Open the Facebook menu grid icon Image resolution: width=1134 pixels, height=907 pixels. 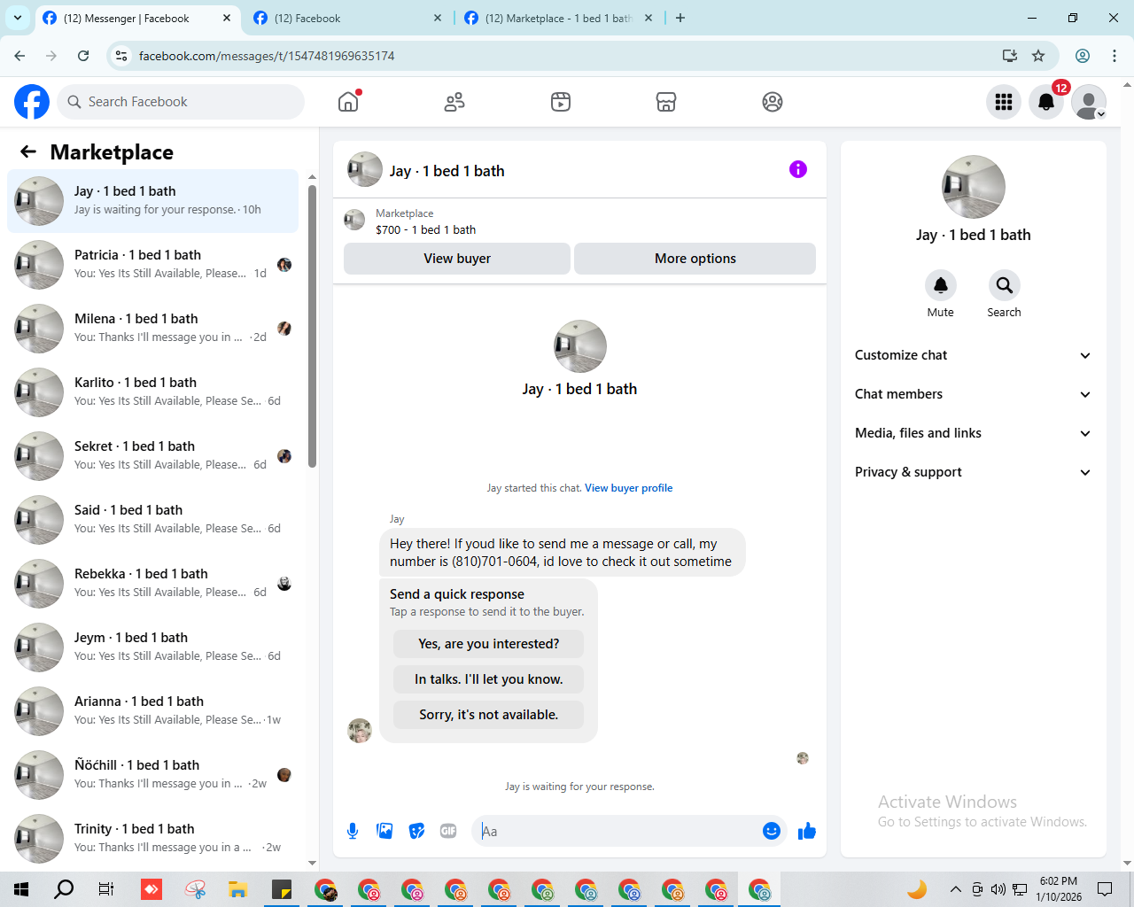point(1004,102)
